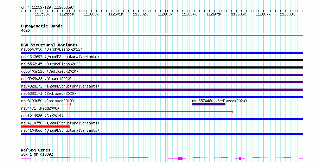Click the larger magenta ZGRF1 exon box
The height and width of the screenshot is (162, 313).
tap(180, 158)
